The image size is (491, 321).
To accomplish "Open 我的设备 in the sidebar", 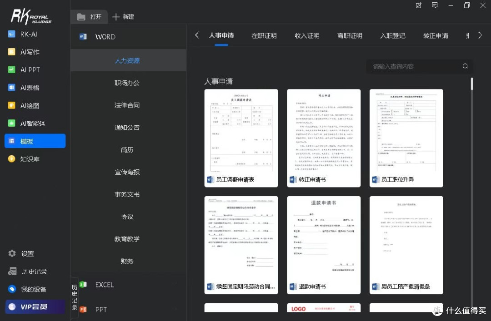I will [x=28, y=289].
